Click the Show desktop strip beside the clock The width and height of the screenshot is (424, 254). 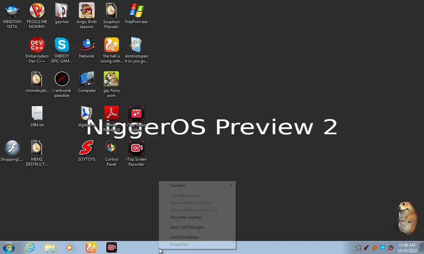[421, 248]
